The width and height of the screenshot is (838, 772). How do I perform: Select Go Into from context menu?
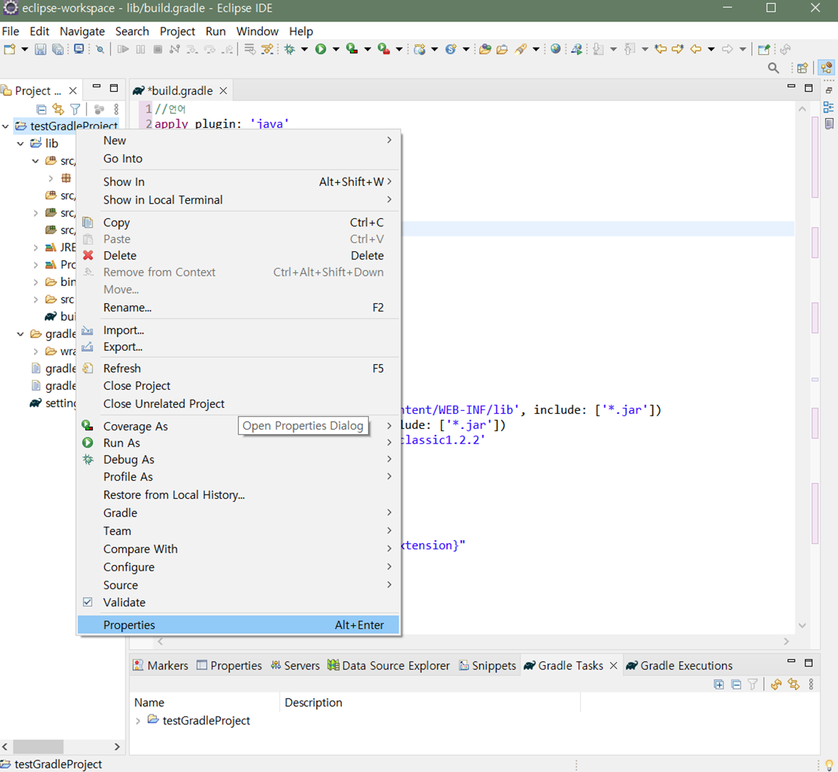pos(237,159)
